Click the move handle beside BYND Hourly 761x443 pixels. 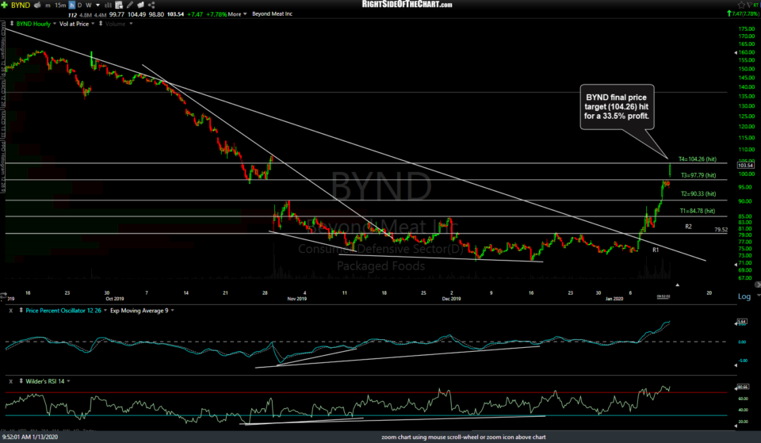12,24
